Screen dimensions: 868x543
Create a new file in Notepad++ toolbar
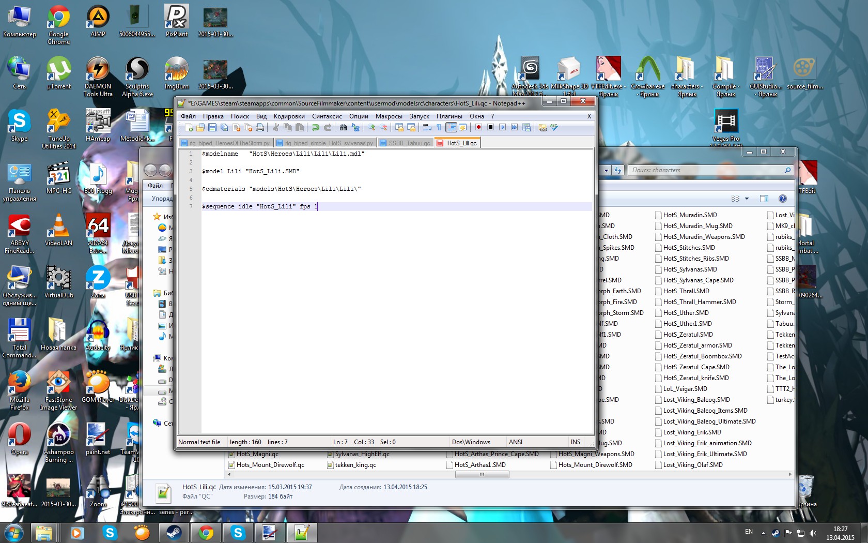coord(189,127)
